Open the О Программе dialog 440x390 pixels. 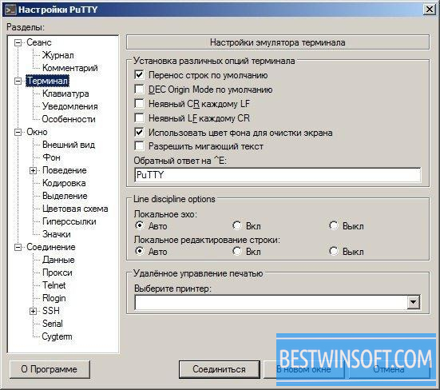tap(50, 369)
